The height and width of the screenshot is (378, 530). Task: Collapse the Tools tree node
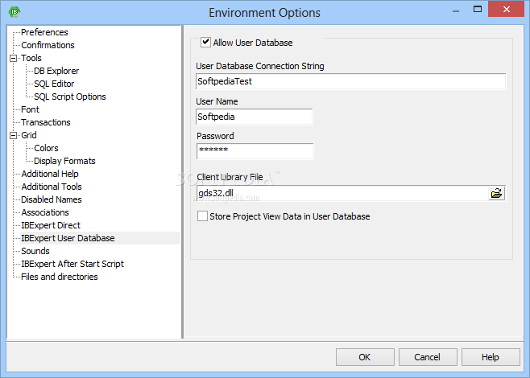click(13, 58)
